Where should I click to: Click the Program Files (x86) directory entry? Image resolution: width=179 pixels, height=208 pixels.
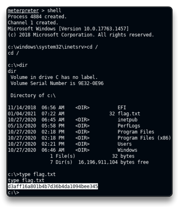coord(144,138)
